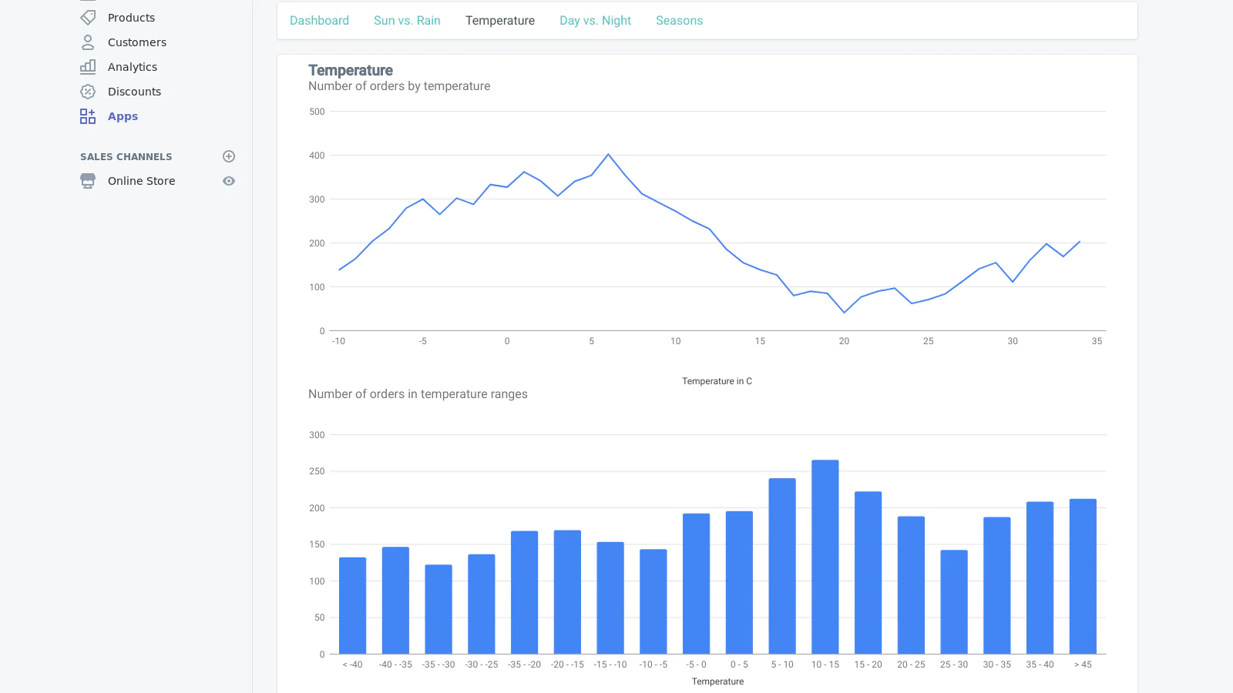Go to the Seasons tab
1233x693 pixels.
pos(679,21)
